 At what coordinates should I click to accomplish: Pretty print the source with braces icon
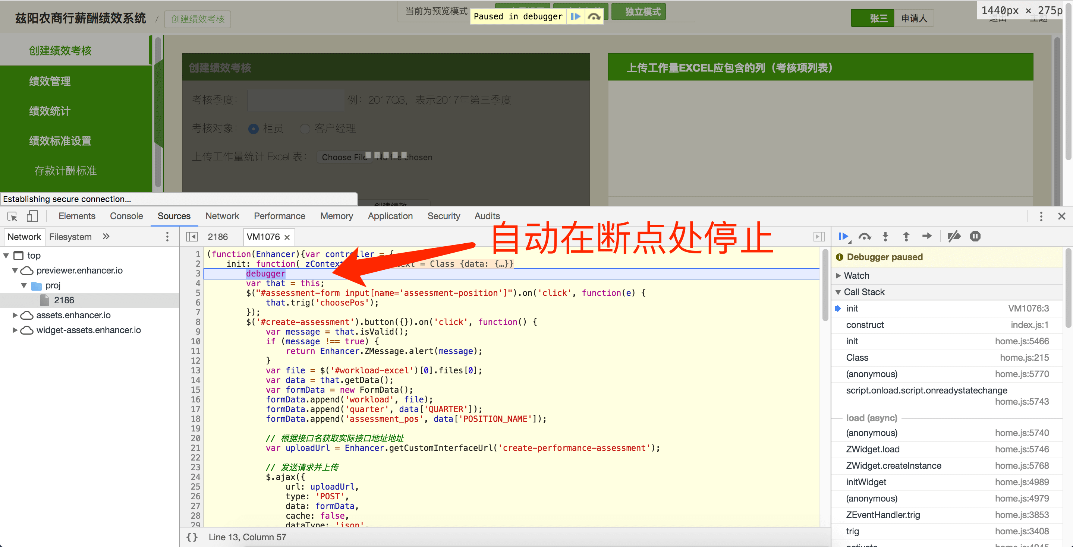[x=192, y=537]
